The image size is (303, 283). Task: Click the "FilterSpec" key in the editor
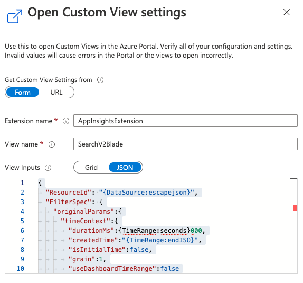68,202
